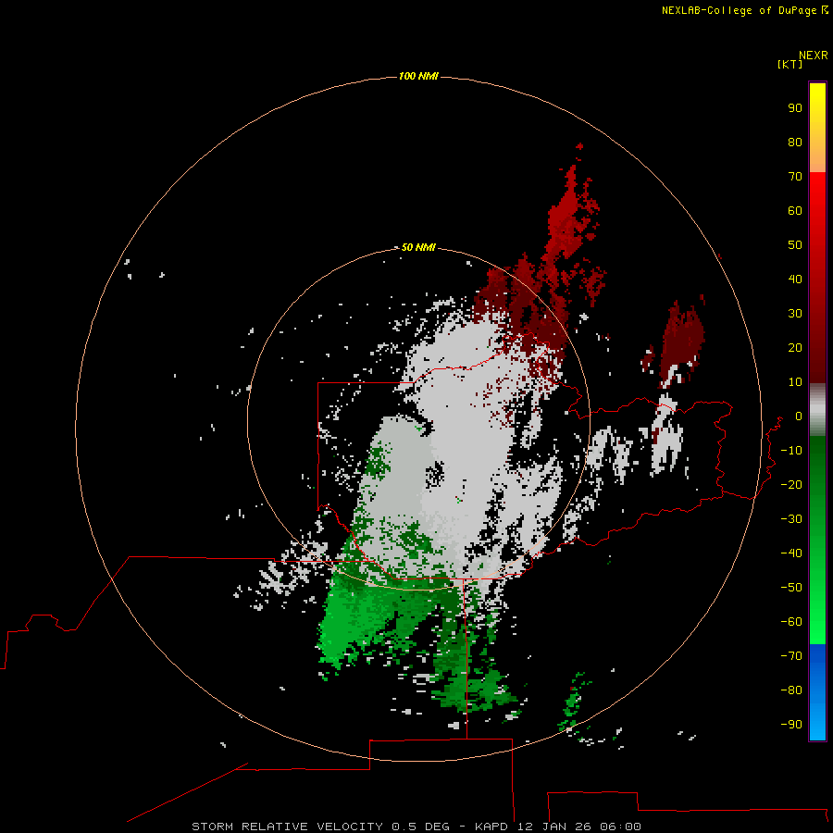Click the -90 value on velocity scale
Screen dimensions: 833x833
point(791,725)
